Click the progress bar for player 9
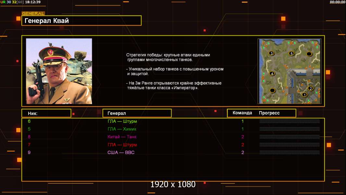 pyautogui.click(x=290, y=152)
